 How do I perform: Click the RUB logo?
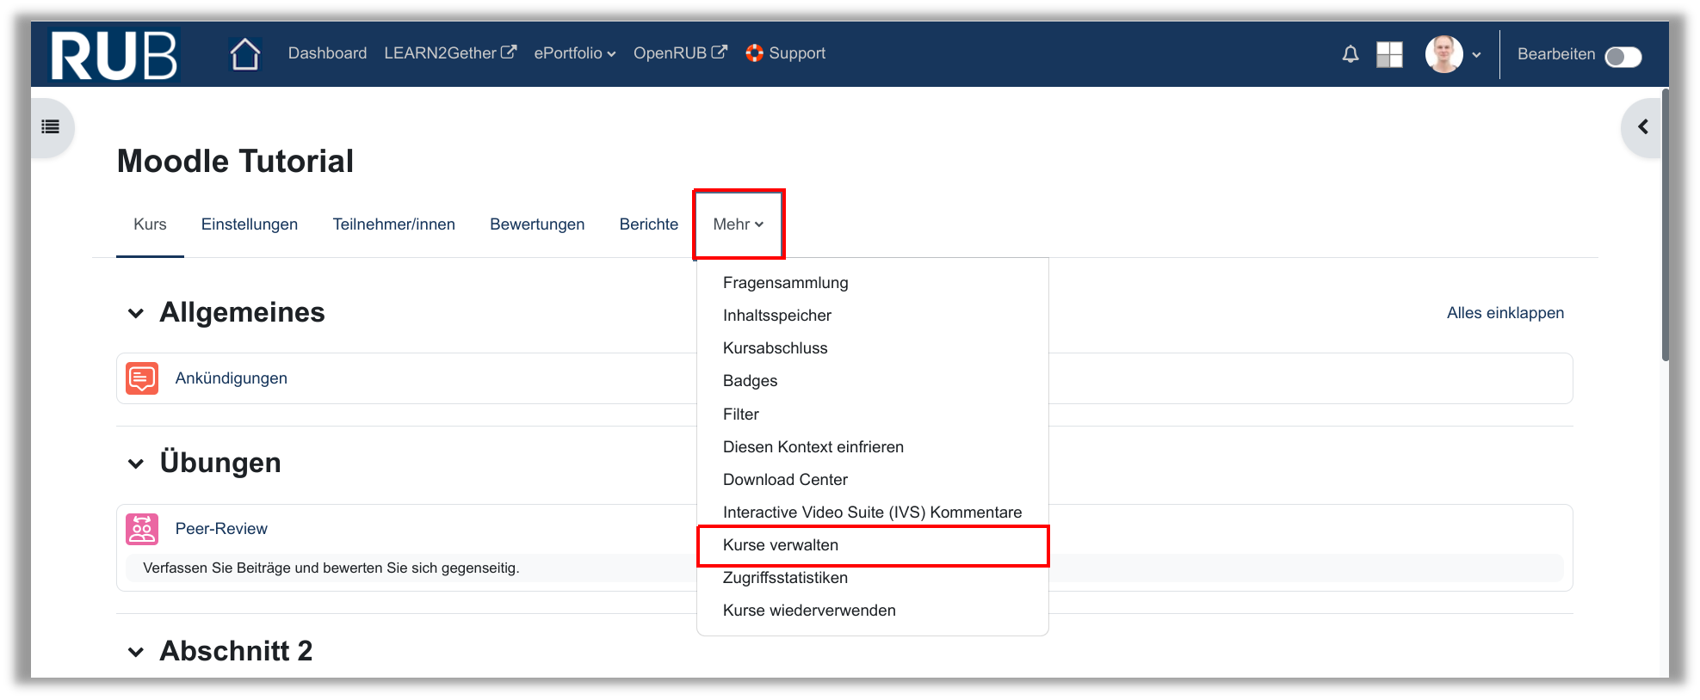click(114, 55)
